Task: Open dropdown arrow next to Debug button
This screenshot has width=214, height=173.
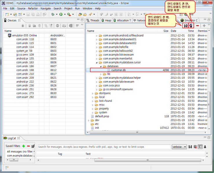Action: [x=57, y=14]
